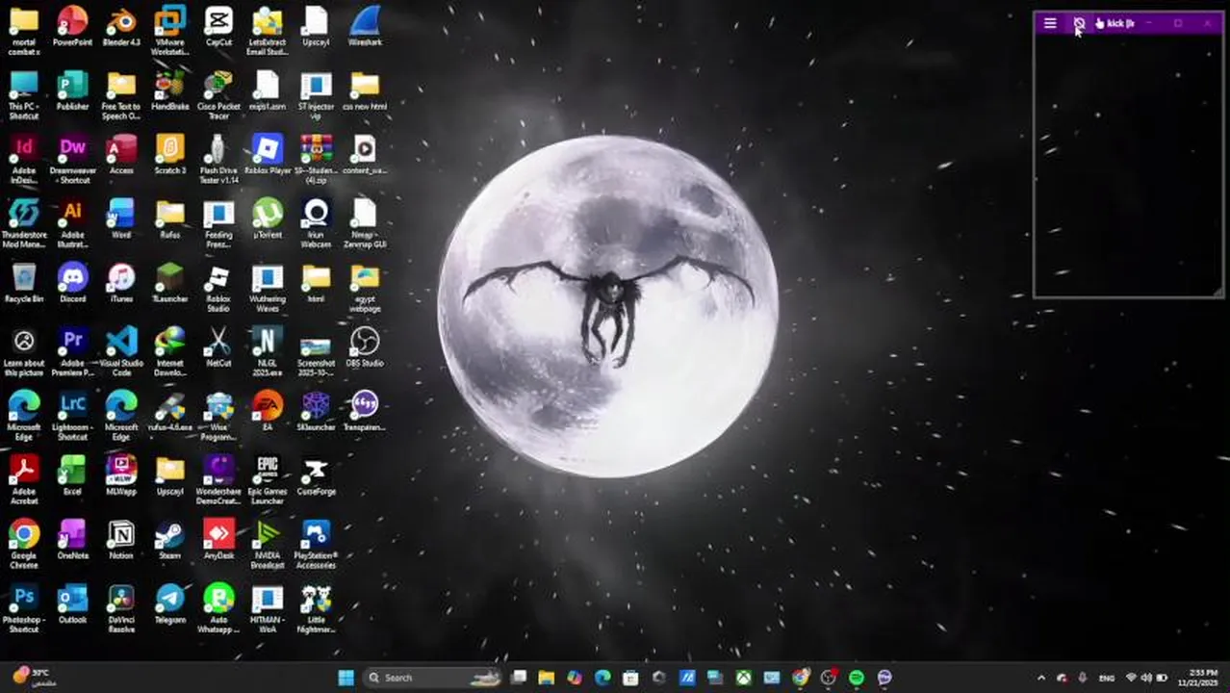The height and width of the screenshot is (693, 1230).
Task: Select the AnyDesk desktop icon
Action: pos(218,539)
